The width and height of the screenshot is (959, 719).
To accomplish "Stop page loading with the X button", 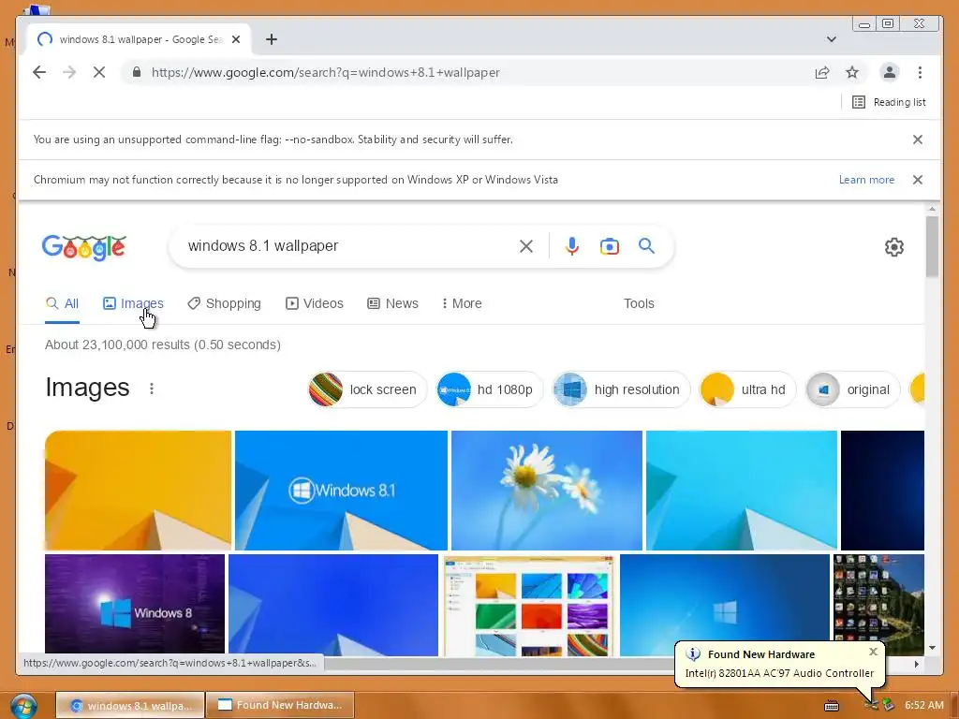I will 99,72.
